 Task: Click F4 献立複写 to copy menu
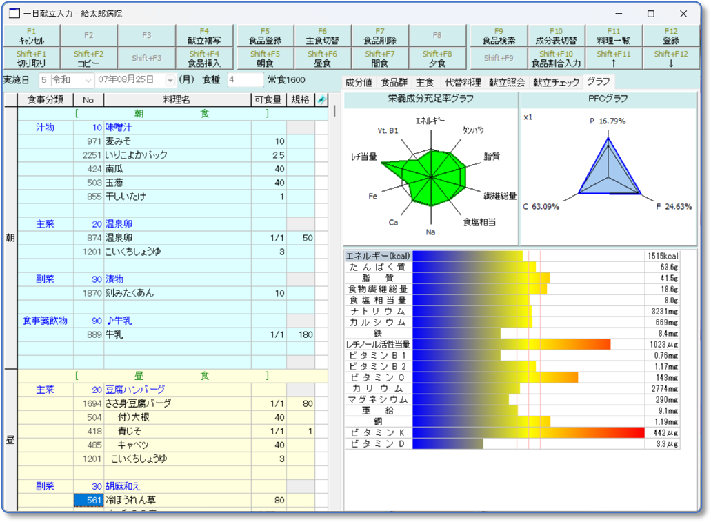[x=204, y=36]
